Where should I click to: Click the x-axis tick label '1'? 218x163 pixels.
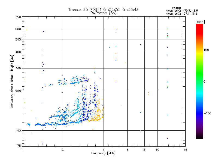pos(22,150)
